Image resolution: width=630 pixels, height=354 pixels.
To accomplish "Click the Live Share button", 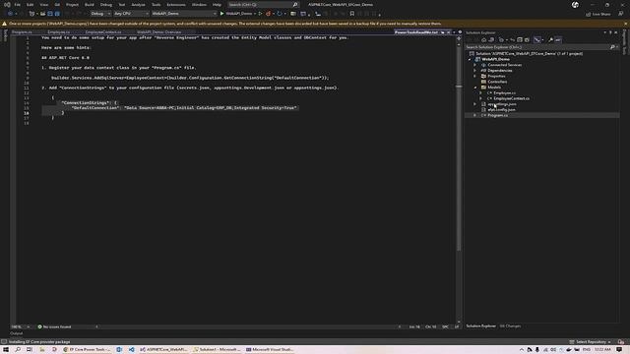I will pos(598,14).
